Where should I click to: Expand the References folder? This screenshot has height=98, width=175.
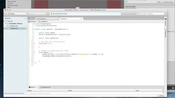7,26
